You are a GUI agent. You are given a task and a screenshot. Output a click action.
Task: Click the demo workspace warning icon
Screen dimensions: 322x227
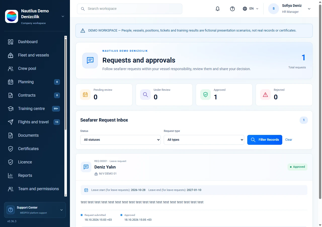coord(83,31)
